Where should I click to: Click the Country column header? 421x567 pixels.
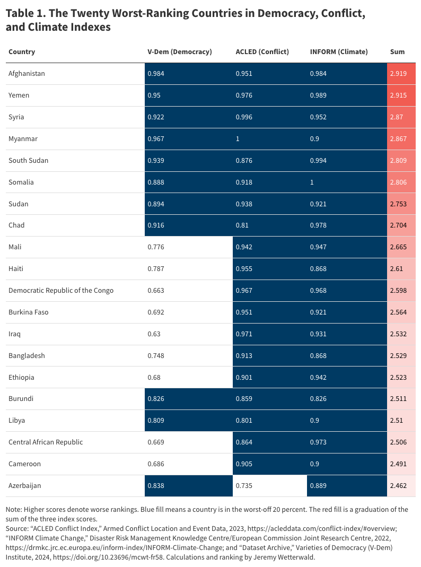coord(22,52)
